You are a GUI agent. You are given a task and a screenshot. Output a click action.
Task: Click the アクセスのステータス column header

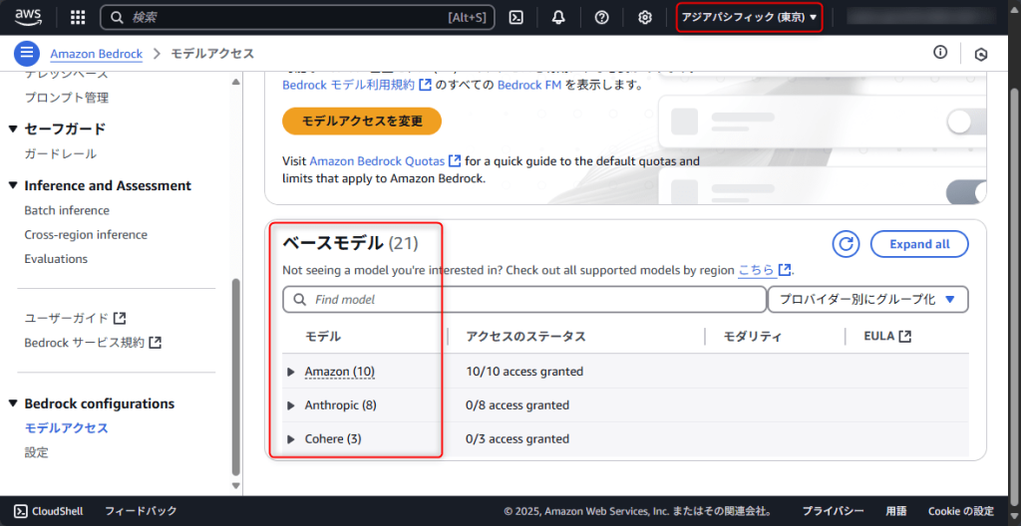point(526,337)
